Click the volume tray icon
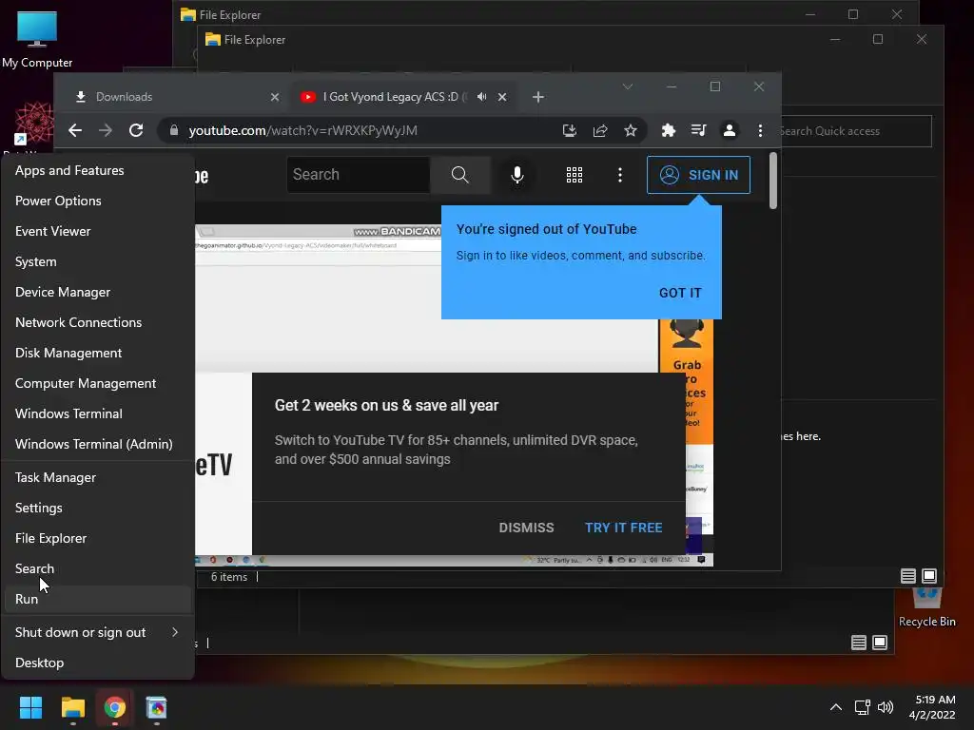Viewport: 974px width, 730px height. [886, 707]
